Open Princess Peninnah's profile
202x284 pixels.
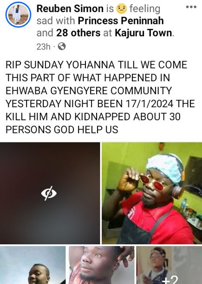point(121,21)
